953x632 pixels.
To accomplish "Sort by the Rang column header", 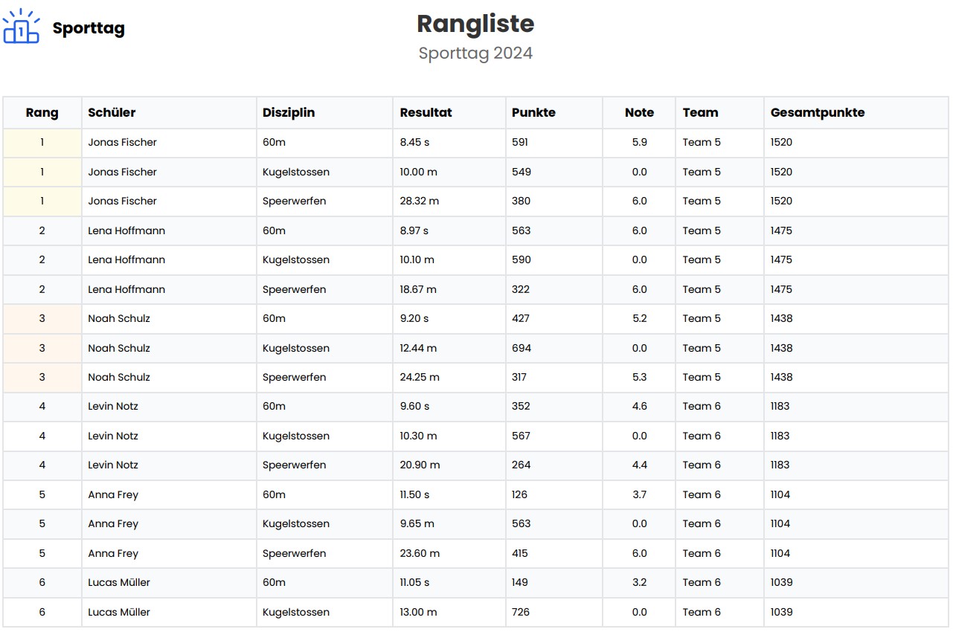I will point(42,113).
